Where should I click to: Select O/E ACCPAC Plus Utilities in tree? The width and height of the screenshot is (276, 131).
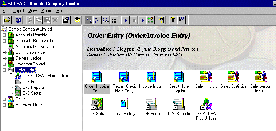coord(45,76)
